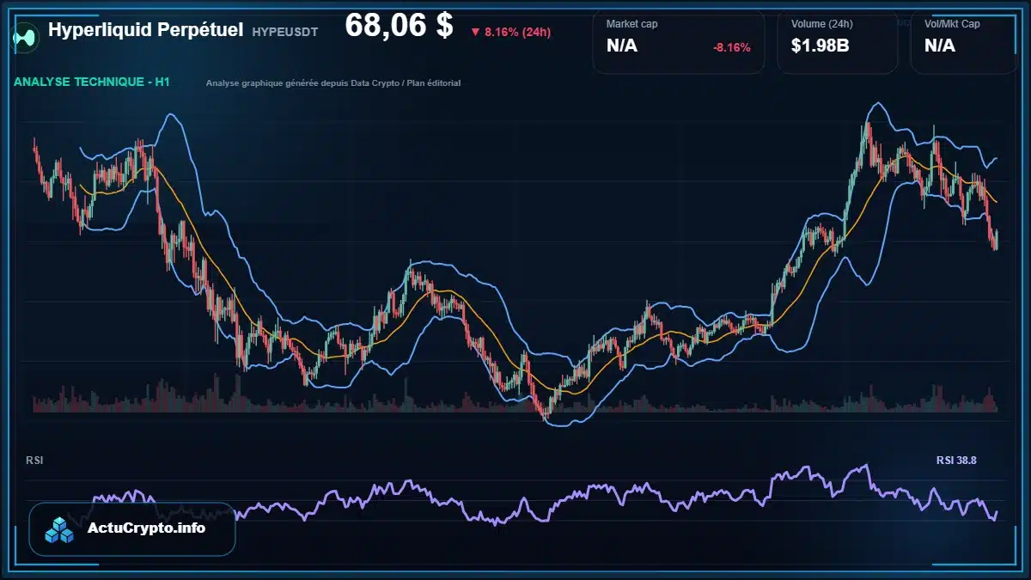Image resolution: width=1031 pixels, height=580 pixels.
Task: Click the 8.16% (24h) change text
Action: [518, 32]
